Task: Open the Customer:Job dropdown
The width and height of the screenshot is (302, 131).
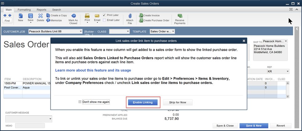Action: coord(79,31)
